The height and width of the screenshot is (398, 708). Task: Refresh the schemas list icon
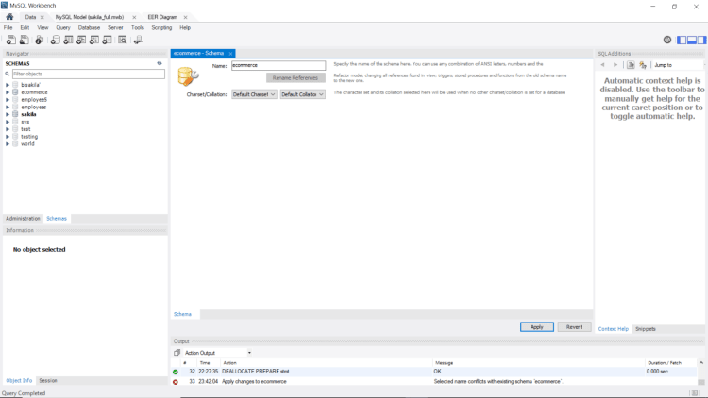pos(160,63)
